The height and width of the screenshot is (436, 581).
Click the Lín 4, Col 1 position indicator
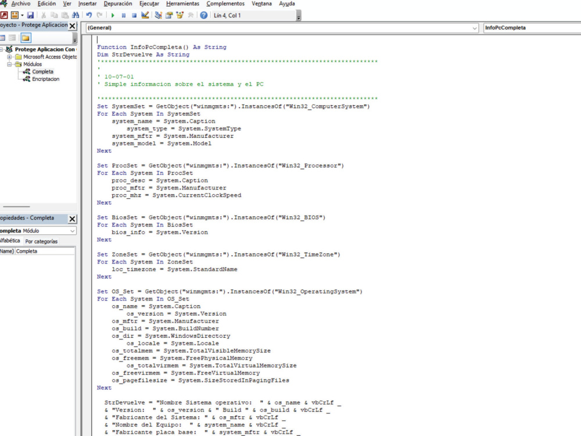pyautogui.click(x=227, y=16)
